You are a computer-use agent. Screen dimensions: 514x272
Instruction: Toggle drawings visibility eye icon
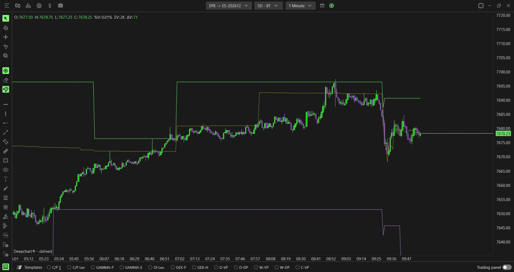(6, 71)
